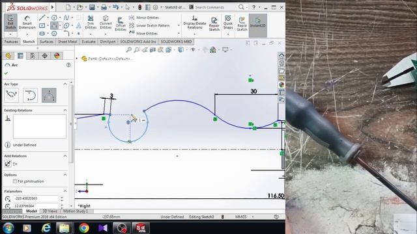Pick the Line sketch tool
The image size is (417, 234).
(x=42, y=18)
